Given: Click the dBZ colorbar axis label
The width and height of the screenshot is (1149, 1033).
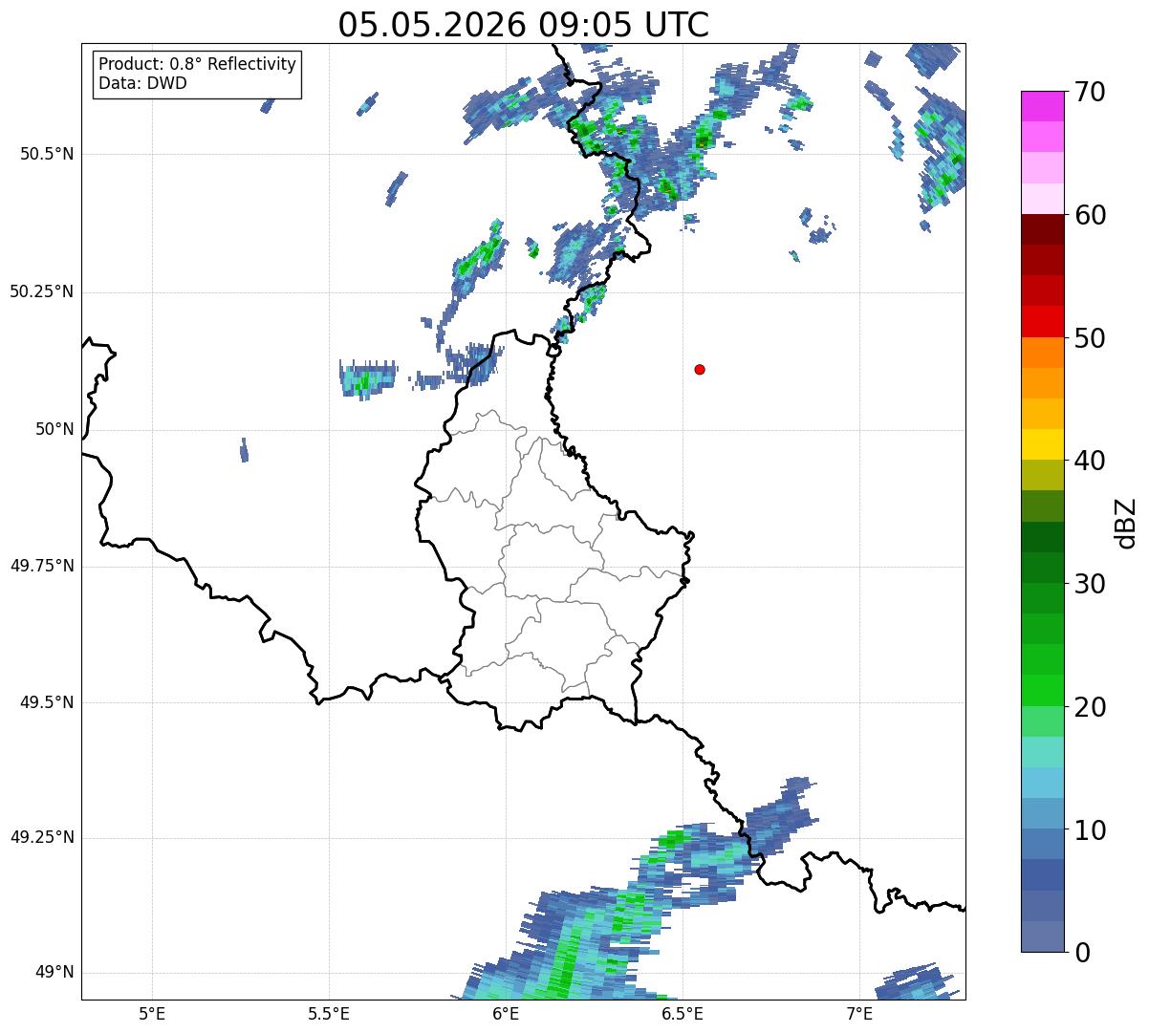Looking at the screenshot, I should (1126, 522).
